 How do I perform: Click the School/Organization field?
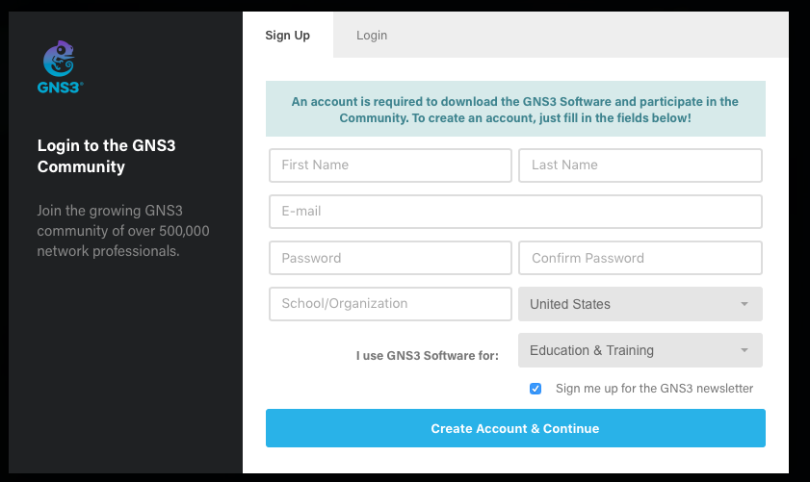(390, 304)
